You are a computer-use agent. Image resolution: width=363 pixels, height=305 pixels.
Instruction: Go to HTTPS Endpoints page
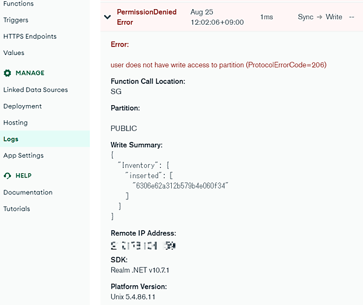pos(30,36)
